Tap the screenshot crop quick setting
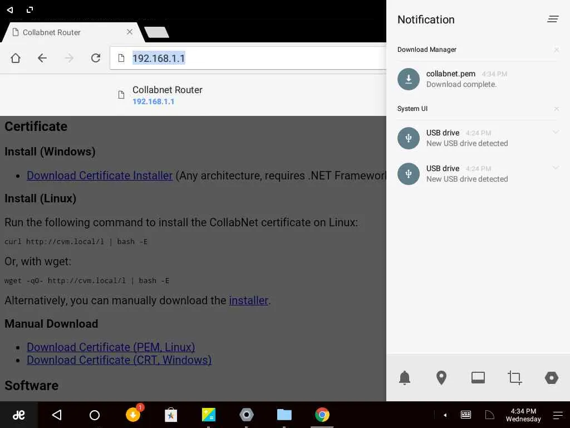 coord(515,378)
